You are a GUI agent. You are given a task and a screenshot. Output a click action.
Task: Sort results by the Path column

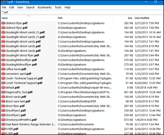coord(84,18)
